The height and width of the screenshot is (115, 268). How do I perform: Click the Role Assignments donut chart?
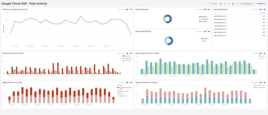click(x=169, y=41)
